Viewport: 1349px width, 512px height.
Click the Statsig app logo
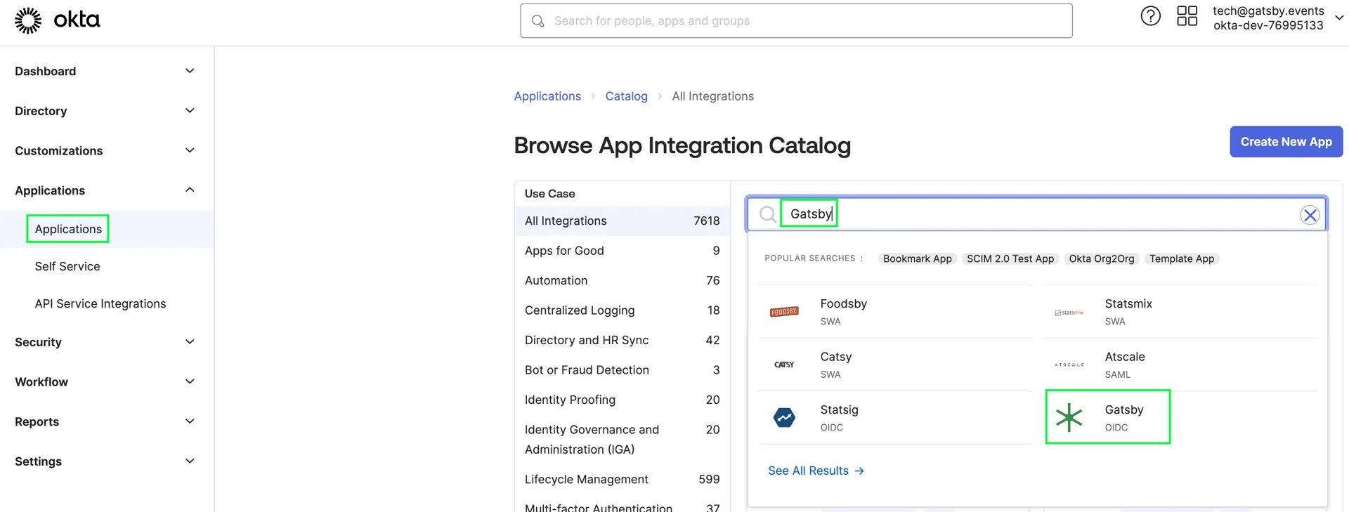coord(784,417)
